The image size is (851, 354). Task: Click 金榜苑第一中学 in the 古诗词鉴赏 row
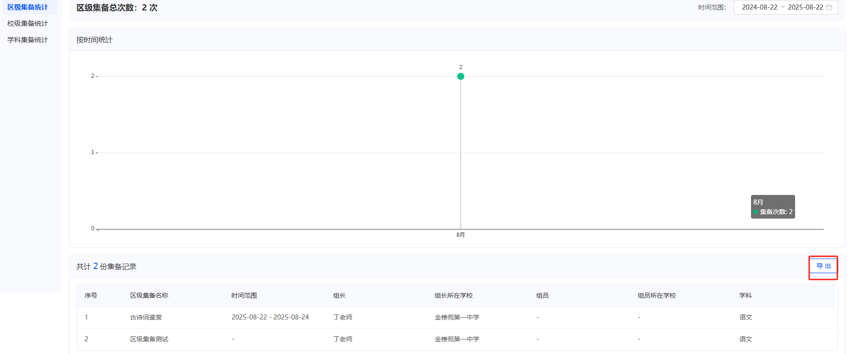click(457, 317)
